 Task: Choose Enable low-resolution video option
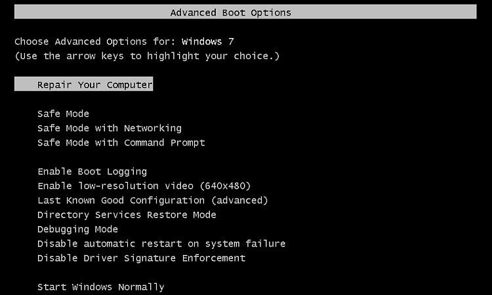(x=144, y=186)
